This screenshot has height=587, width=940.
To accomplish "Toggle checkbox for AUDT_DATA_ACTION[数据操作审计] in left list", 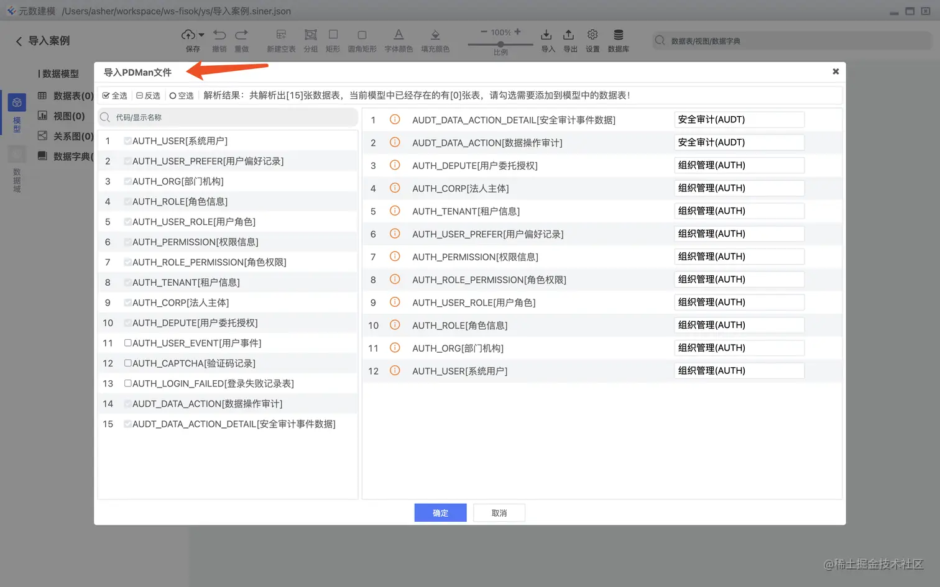I will click(127, 404).
